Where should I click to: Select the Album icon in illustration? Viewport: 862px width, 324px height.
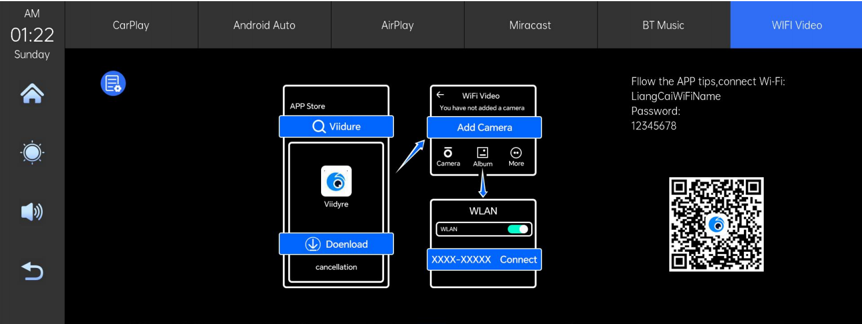(x=482, y=153)
